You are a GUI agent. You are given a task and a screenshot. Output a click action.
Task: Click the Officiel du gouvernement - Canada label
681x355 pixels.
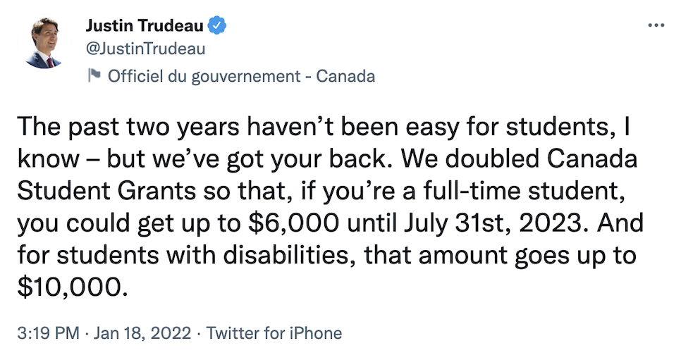coord(241,76)
